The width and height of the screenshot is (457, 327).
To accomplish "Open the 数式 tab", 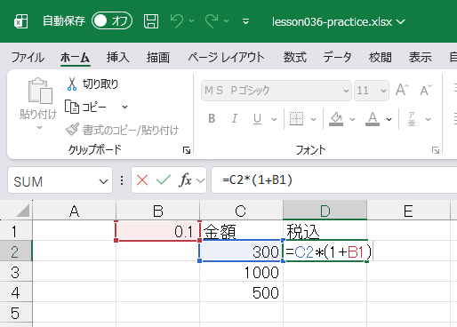I will [x=294, y=57].
